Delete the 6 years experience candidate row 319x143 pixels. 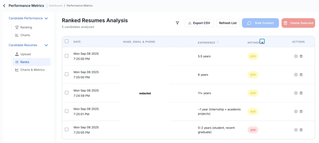pyautogui.click(x=301, y=75)
